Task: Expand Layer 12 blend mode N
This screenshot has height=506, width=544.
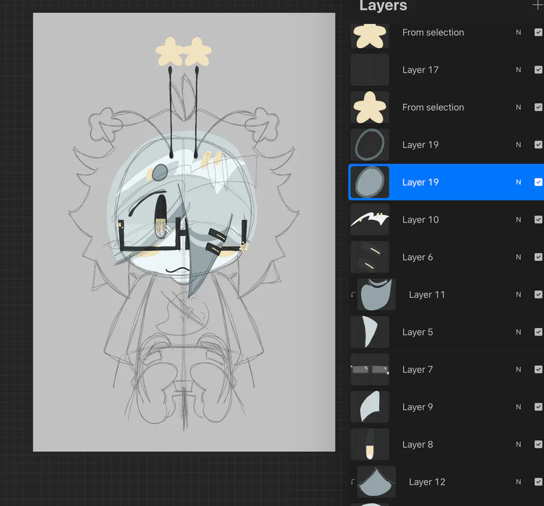Action: 519,481
